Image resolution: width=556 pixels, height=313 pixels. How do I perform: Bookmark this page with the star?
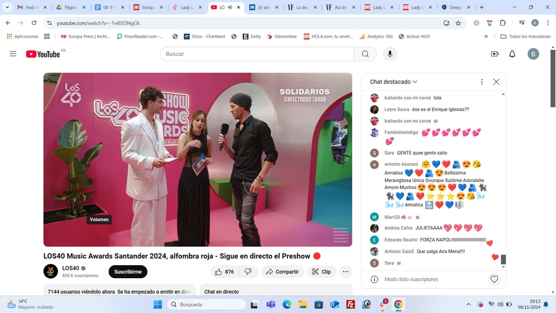[x=458, y=23]
